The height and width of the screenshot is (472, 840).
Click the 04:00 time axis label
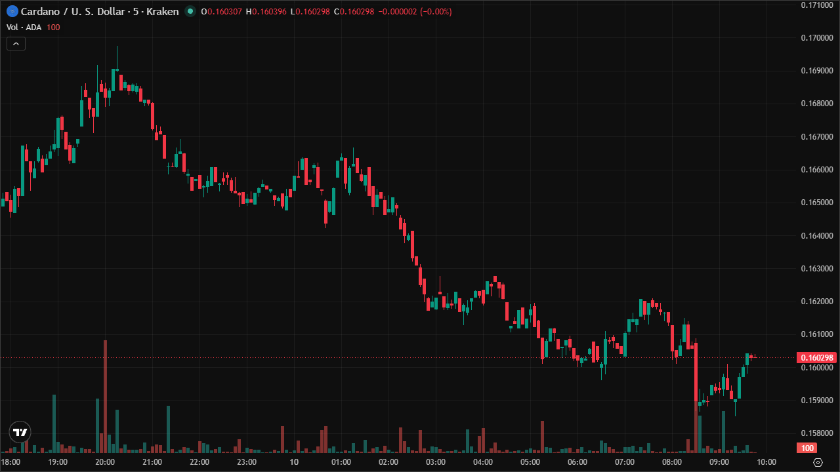483,462
